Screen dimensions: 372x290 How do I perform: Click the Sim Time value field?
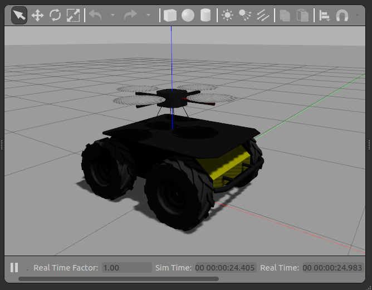pyautogui.click(x=226, y=268)
